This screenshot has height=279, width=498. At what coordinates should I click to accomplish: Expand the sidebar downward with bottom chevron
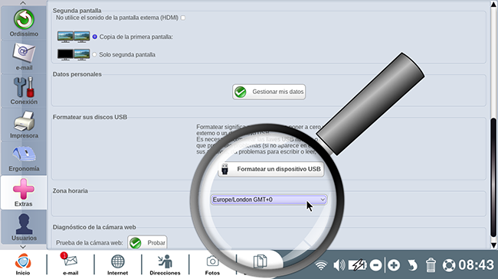coord(23,247)
